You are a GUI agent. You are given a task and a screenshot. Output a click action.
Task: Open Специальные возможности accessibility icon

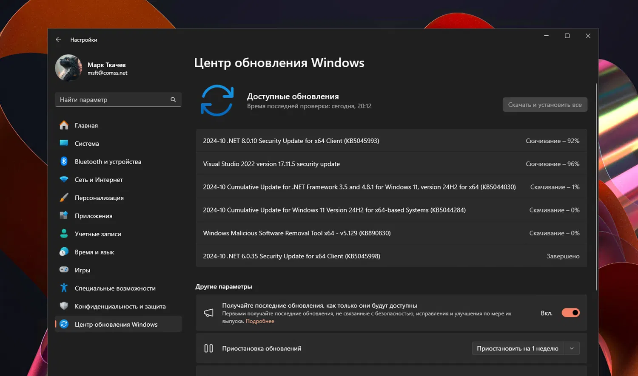[64, 288]
